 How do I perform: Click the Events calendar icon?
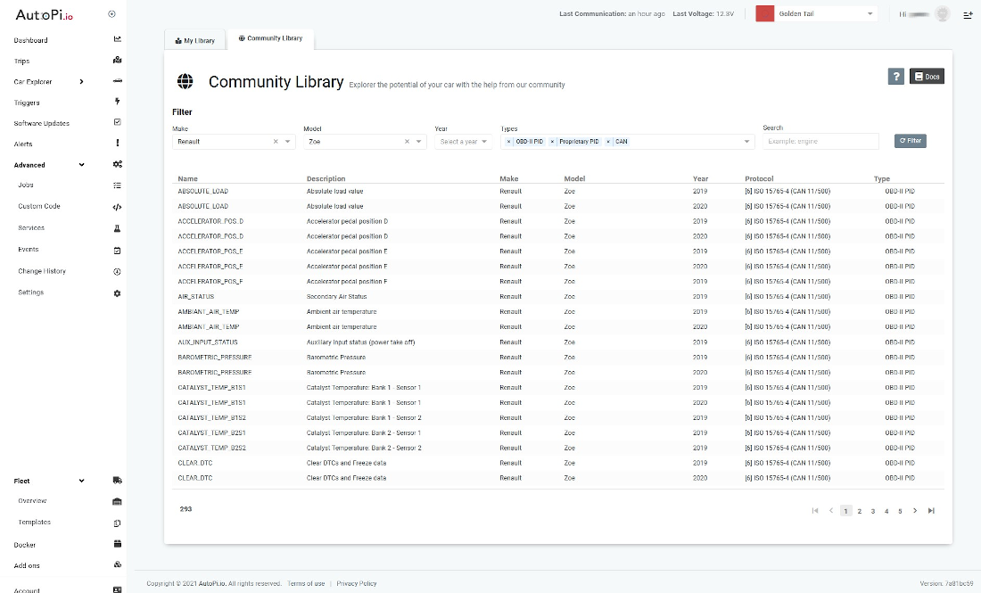point(117,251)
